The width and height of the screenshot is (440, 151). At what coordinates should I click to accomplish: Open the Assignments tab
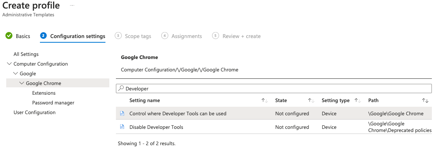(186, 36)
